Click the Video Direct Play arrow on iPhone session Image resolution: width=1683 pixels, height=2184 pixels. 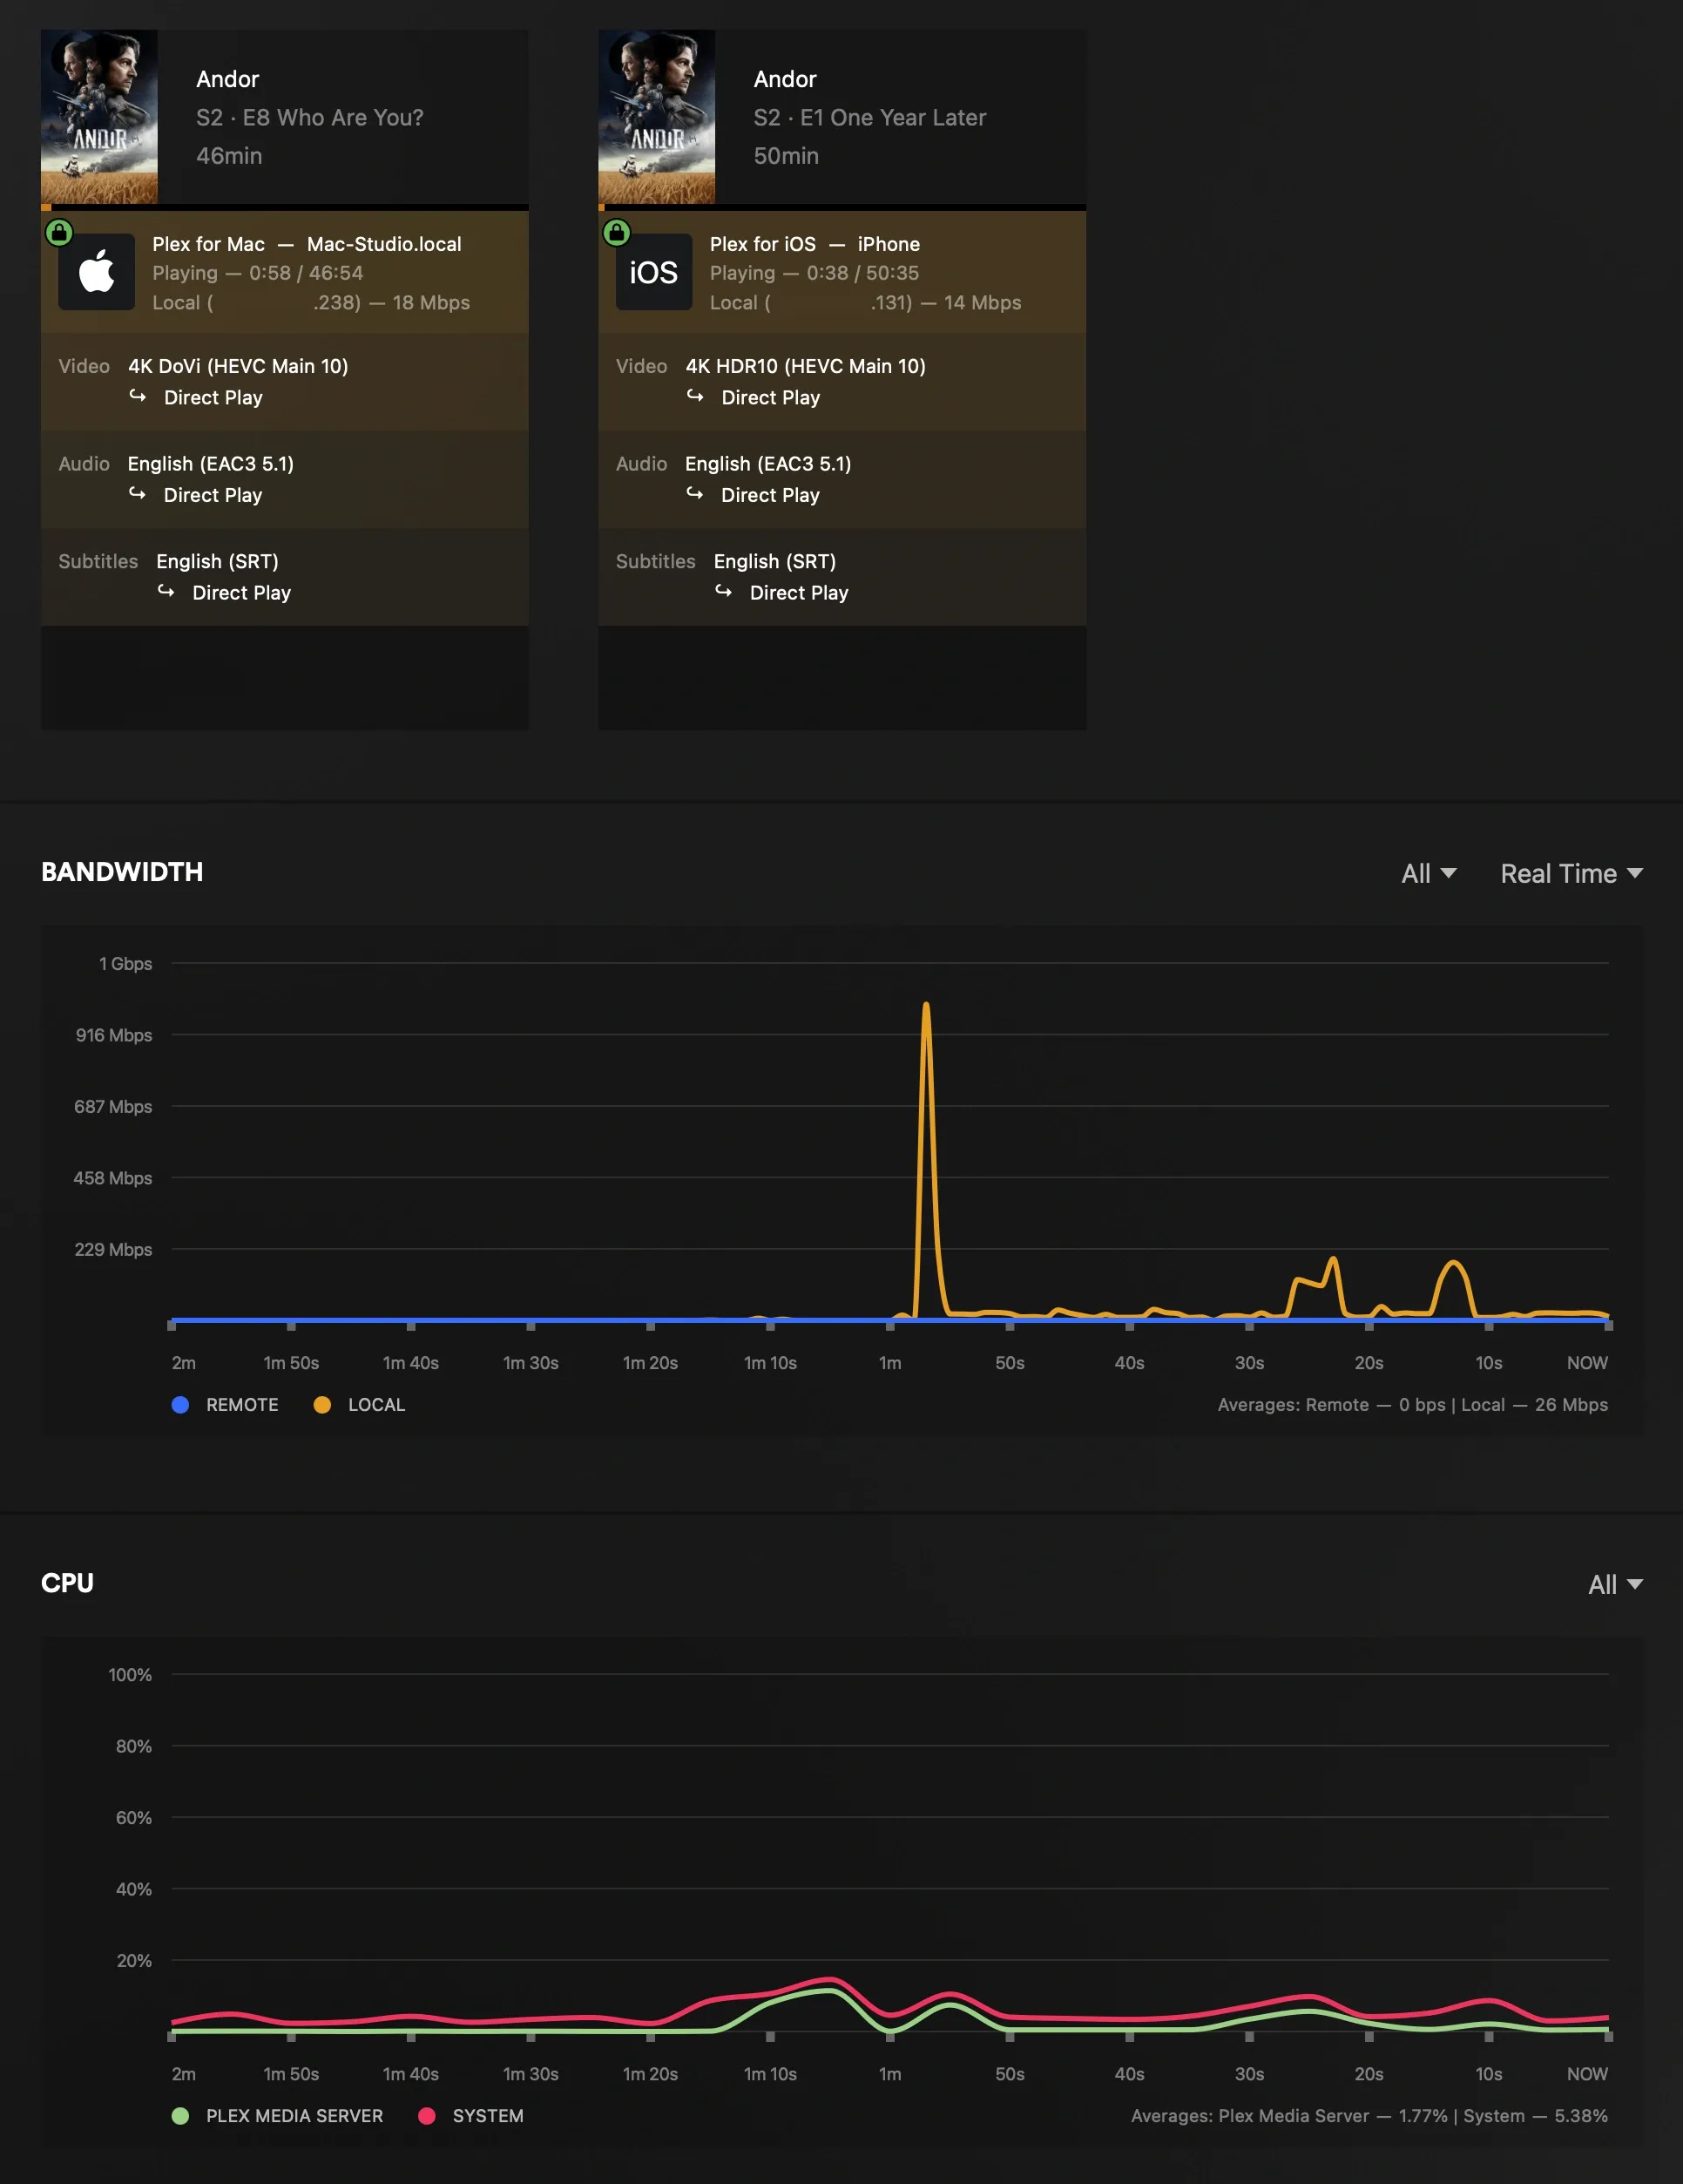point(695,396)
